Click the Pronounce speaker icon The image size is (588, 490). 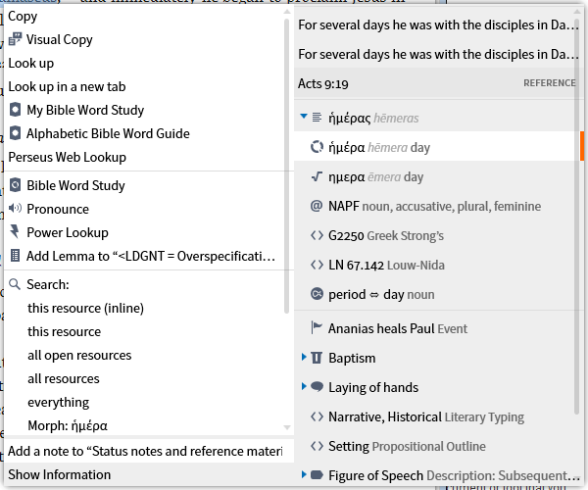pyautogui.click(x=16, y=209)
